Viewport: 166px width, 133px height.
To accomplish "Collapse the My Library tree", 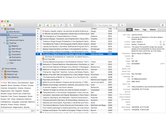I will coord(2,29).
